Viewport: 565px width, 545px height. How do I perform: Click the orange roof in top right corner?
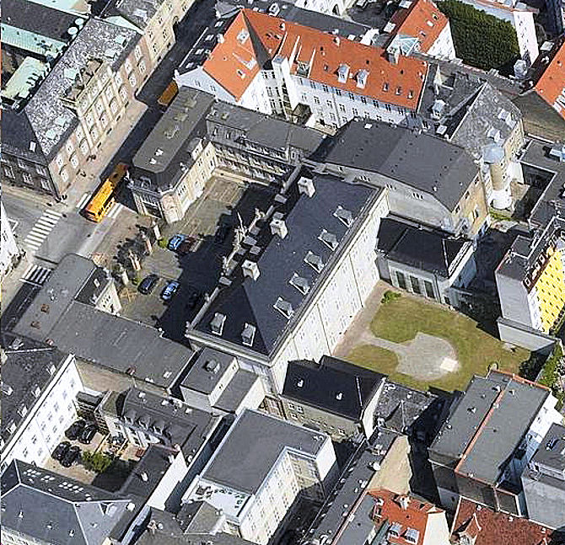(x=552, y=80)
